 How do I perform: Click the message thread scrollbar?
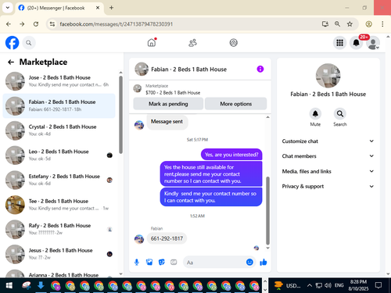pos(267,210)
